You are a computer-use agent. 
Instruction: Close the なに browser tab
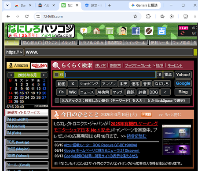click(77, 5)
